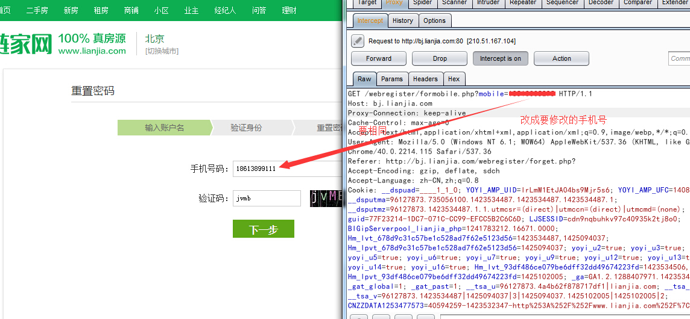The height and width of the screenshot is (319, 690).
Task: Open the 新房 navigation item
Action: click(71, 11)
